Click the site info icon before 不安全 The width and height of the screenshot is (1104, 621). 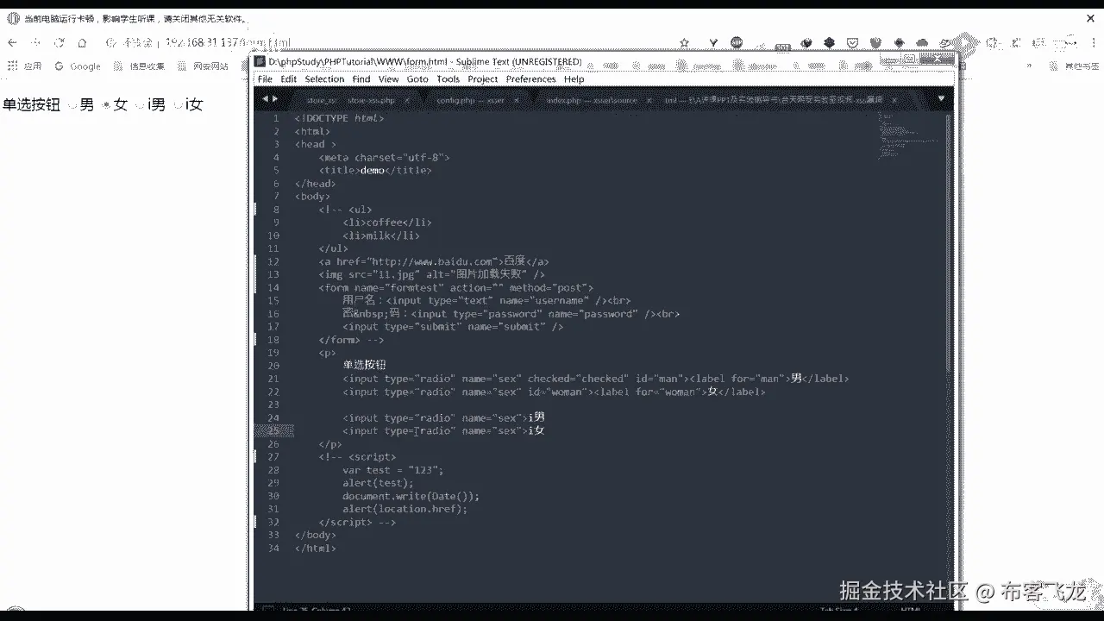click(x=111, y=42)
